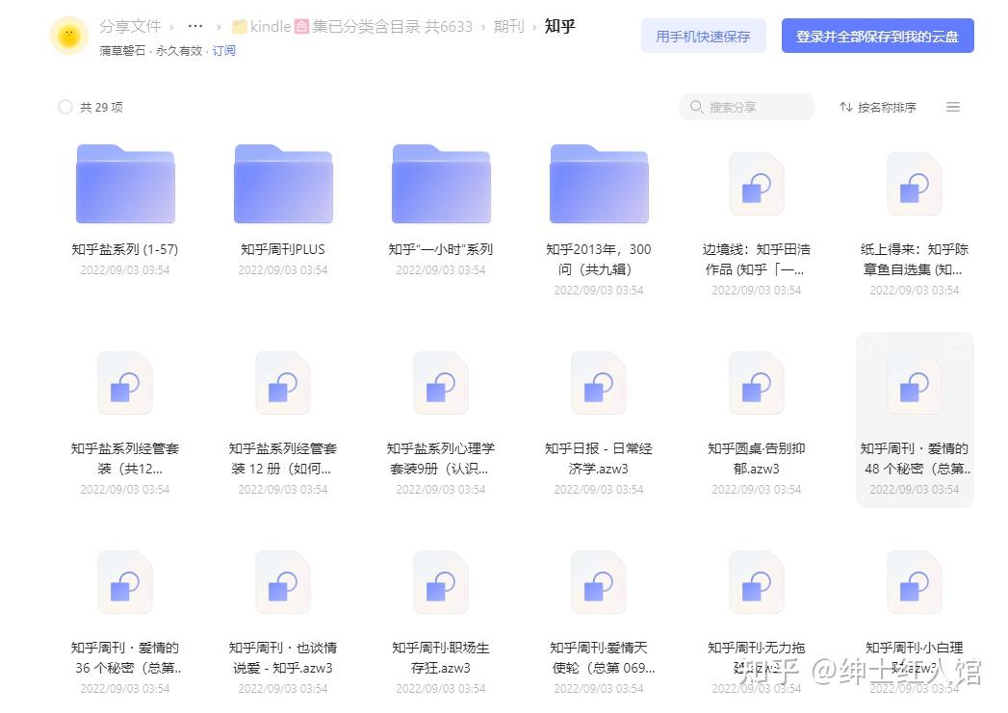Viewport: 1008px width, 713px height.
Task: Click the 知乎周刊·爱情的 48 个秘密 file name
Action: click(x=915, y=459)
